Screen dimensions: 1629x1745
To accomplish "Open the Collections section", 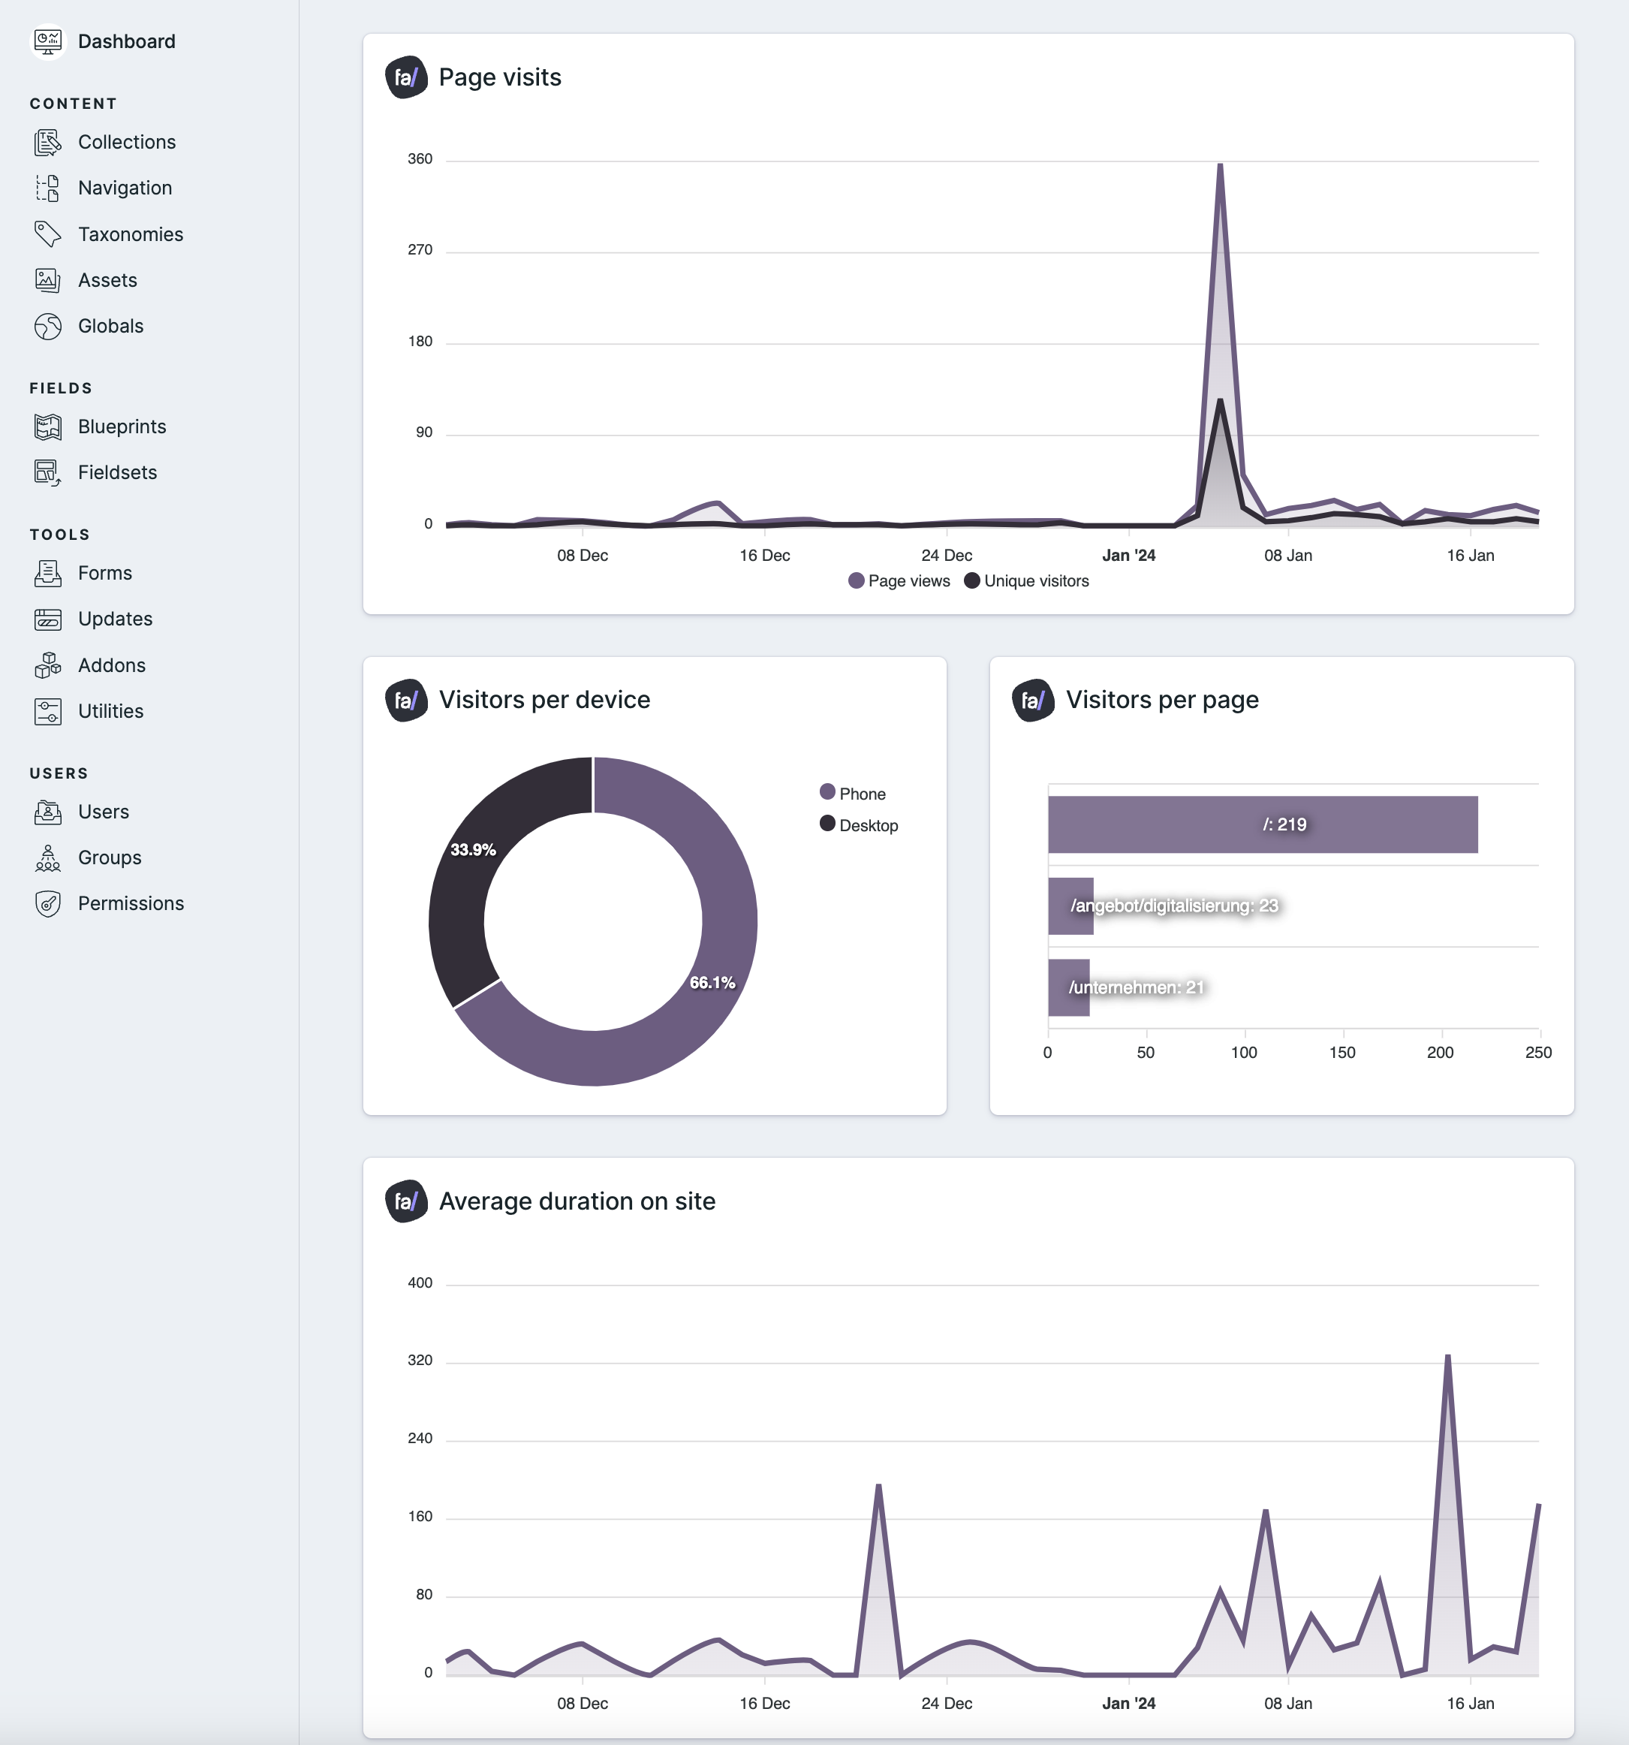I will click(127, 143).
